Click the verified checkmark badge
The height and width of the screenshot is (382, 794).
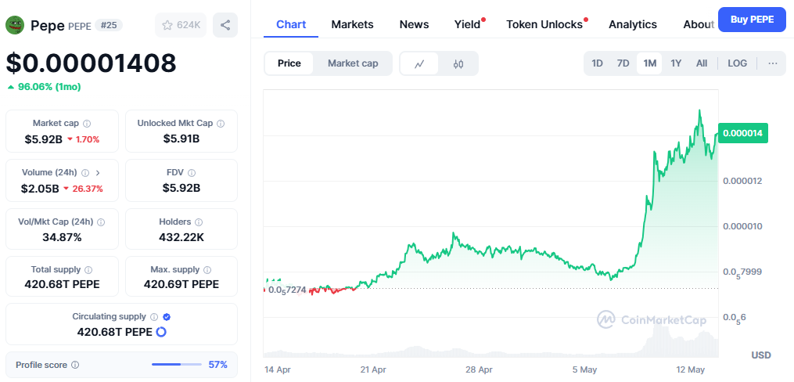click(x=167, y=317)
